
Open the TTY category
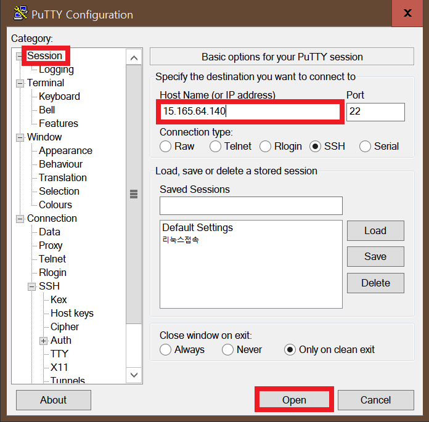[x=59, y=354]
